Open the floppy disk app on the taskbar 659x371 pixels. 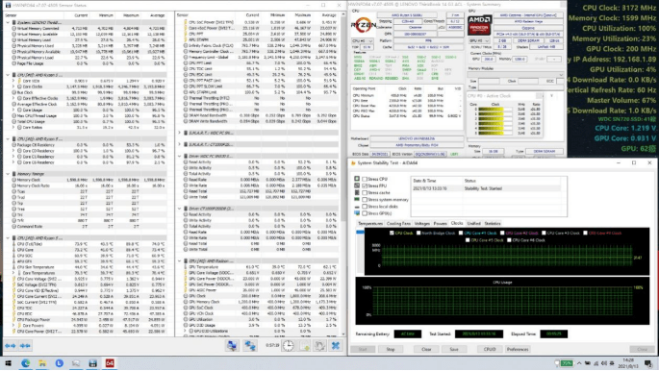93,363
